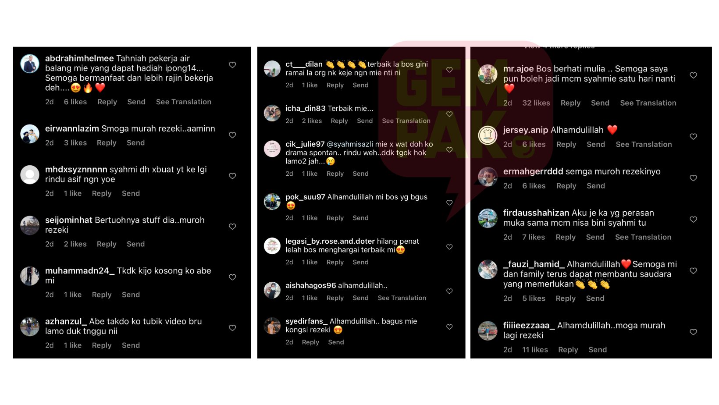The width and height of the screenshot is (719, 405).
Task: Tap the heart next to mr.ajoe's comment
Action: tap(693, 75)
